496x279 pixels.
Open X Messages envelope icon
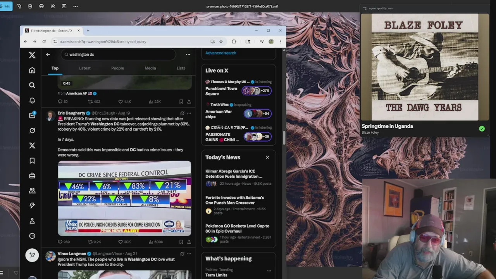(32, 115)
